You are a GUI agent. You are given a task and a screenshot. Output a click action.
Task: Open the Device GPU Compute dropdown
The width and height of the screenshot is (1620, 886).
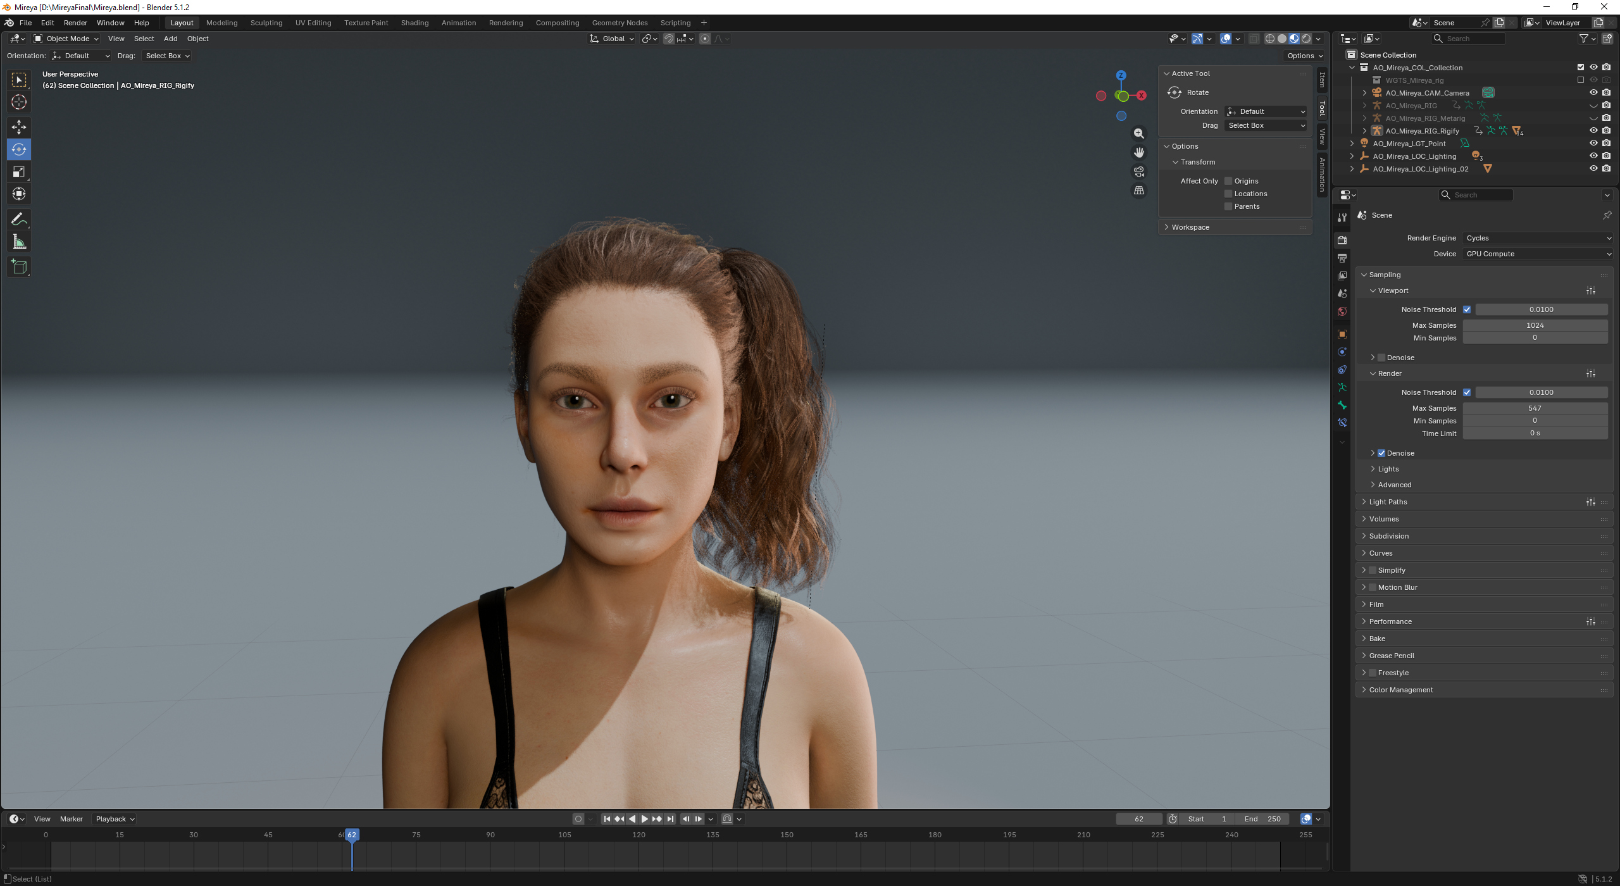click(x=1537, y=254)
